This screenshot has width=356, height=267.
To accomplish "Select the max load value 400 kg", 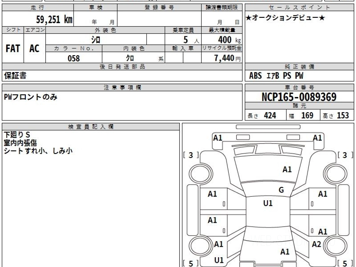I will point(229,39).
